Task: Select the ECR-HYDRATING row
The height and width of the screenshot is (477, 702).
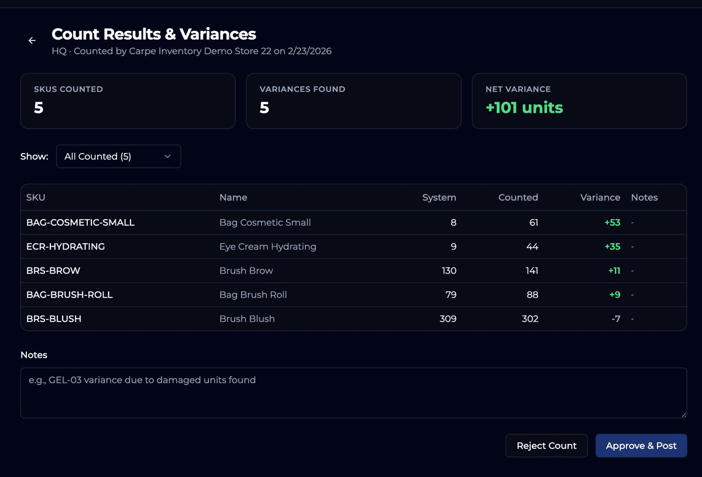Action: 234,247
